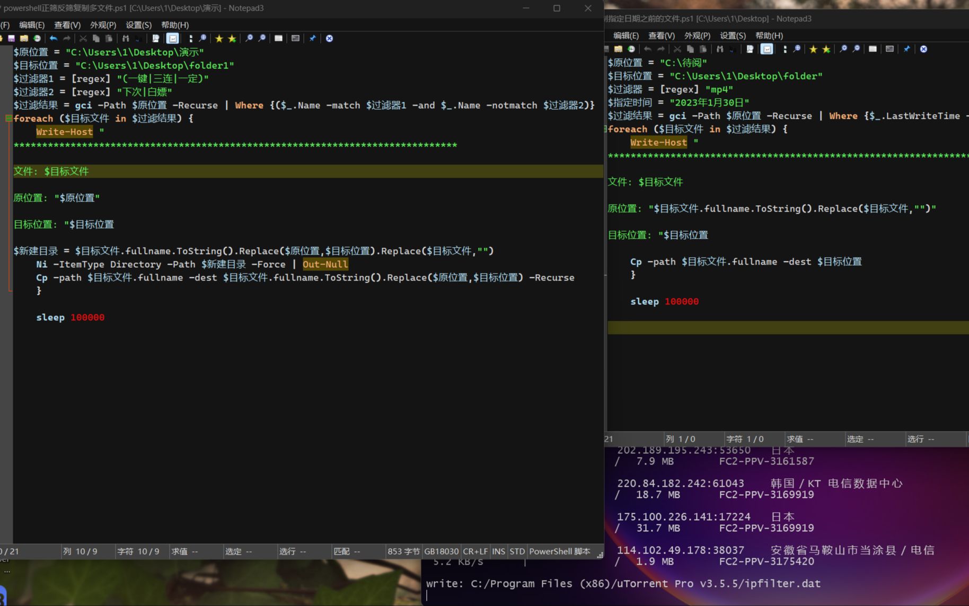Viewport: 969px width, 606px height.
Task: Toggle INS insert mode in left status bar
Action: [498, 551]
